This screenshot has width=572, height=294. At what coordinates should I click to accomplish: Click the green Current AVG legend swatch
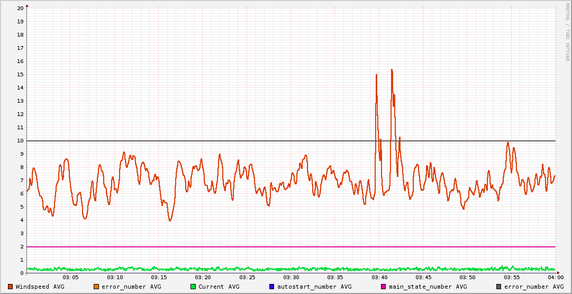click(x=193, y=287)
